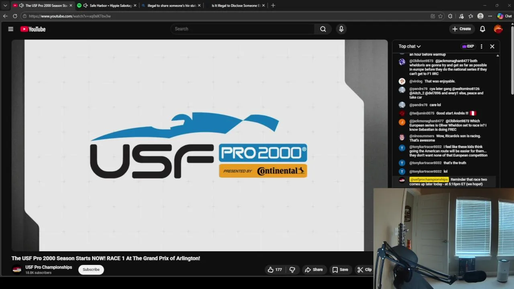This screenshot has height=289, width=514.
Task: Mute the USF Pro 2000 tab
Action: coord(21,6)
